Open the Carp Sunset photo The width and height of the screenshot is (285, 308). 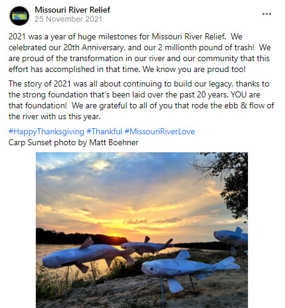tap(142, 230)
